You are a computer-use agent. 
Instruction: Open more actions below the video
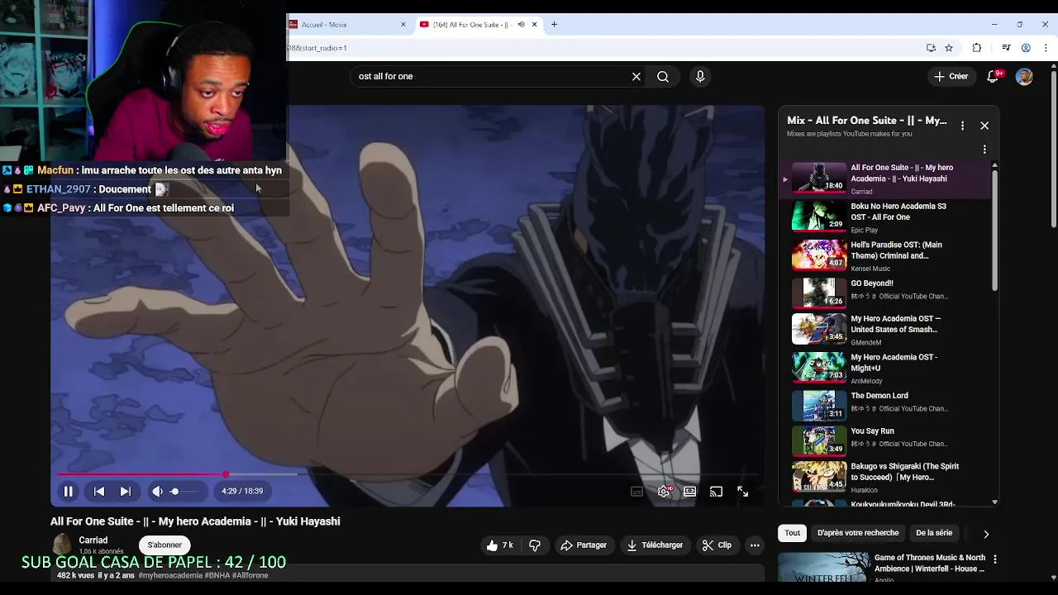[755, 545]
